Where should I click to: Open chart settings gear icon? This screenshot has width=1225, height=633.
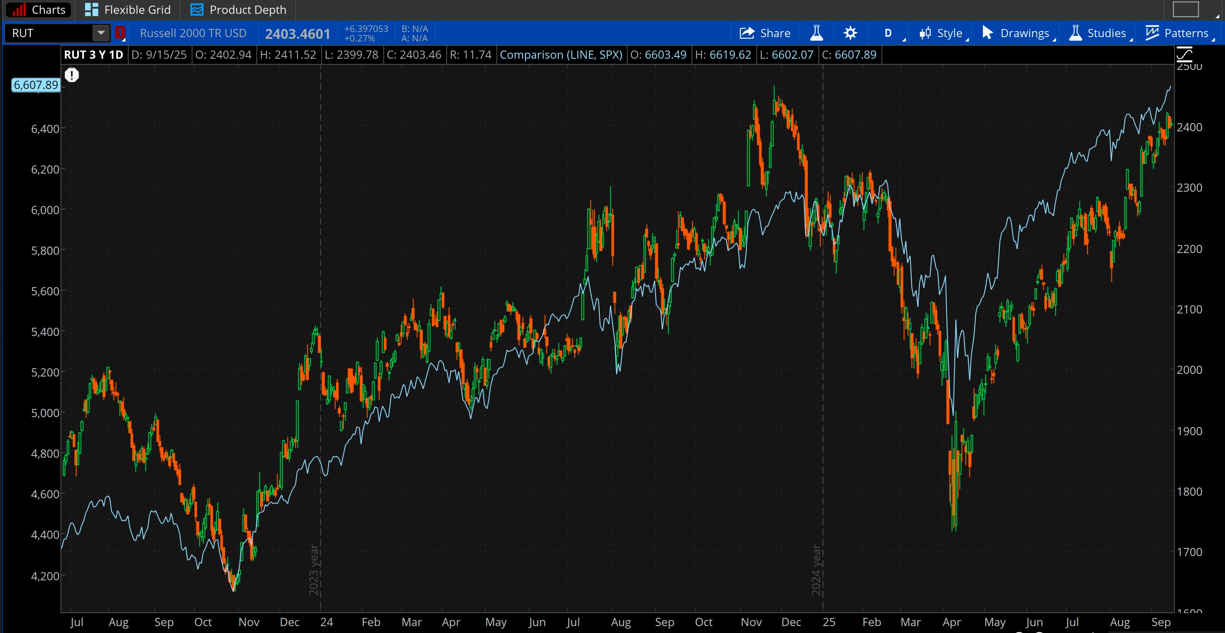[850, 33]
